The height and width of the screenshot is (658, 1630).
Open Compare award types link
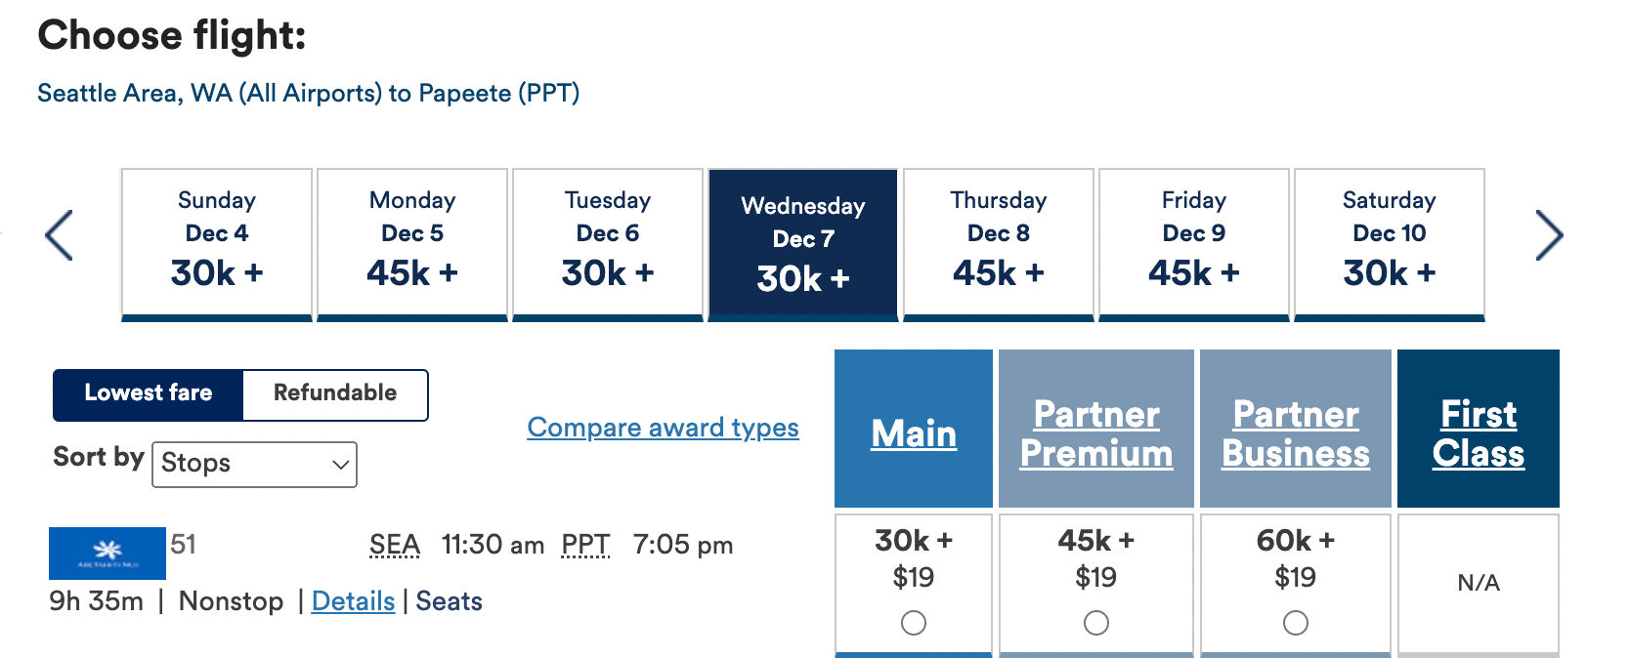tap(663, 428)
